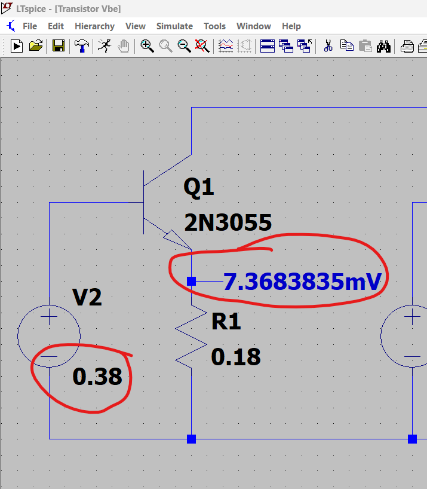Open the File menu

pos(30,26)
